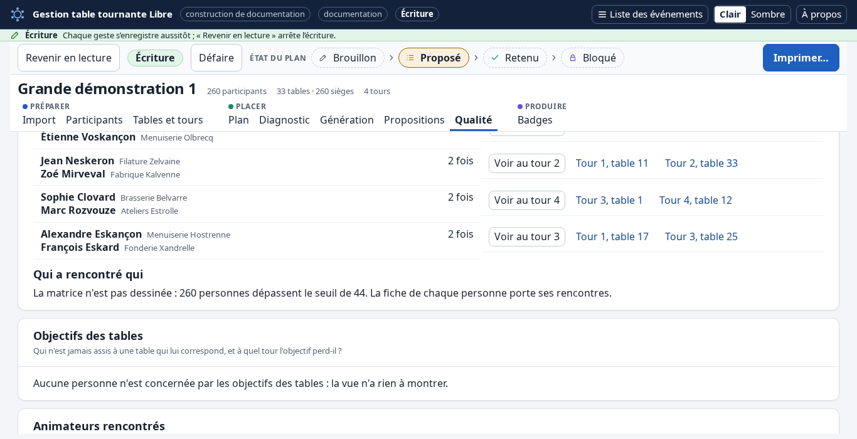
Task: Open the Tour 2, table 33 link
Action: pyautogui.click(x=701, y=163)
